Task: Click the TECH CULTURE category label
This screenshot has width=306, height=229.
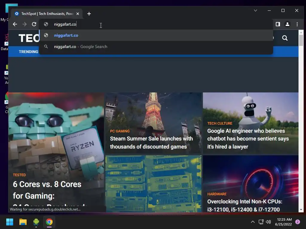Action: [x=220, y=123]
